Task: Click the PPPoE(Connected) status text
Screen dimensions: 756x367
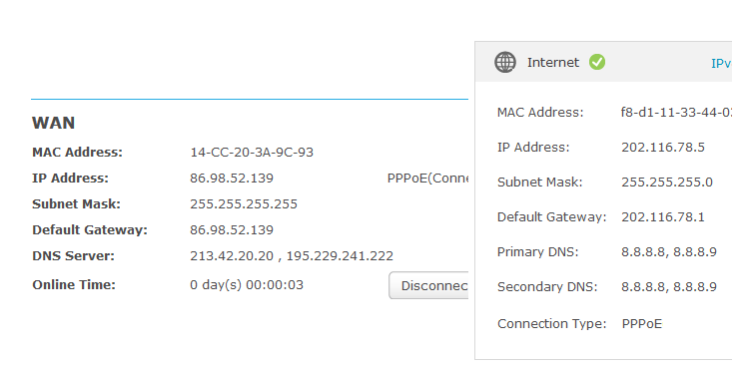Action: point(427,179)
